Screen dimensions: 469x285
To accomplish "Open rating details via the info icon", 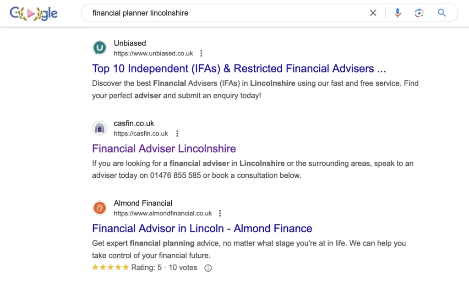I will [x=208, y=268].
